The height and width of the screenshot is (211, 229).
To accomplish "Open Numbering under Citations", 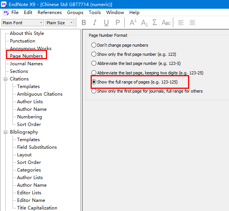I will point(30,117).
